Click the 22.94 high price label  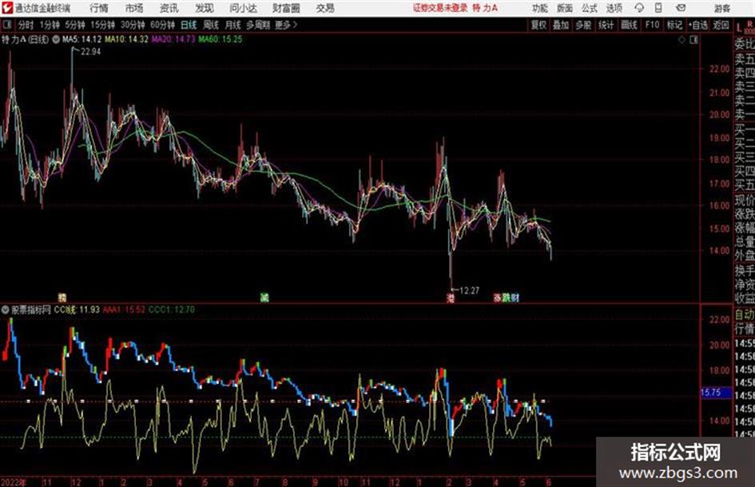pyautogui.click(x=90, y=52)
